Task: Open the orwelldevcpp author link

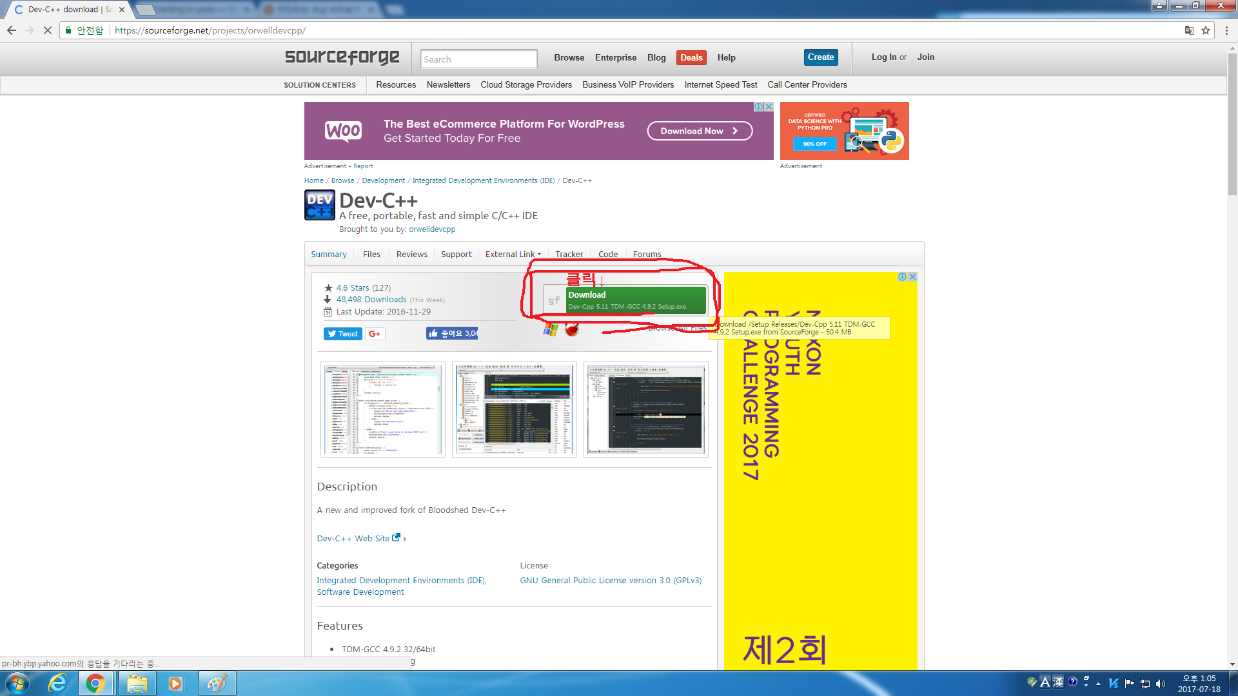Action: pyautogui.click(x=432, y=229)
